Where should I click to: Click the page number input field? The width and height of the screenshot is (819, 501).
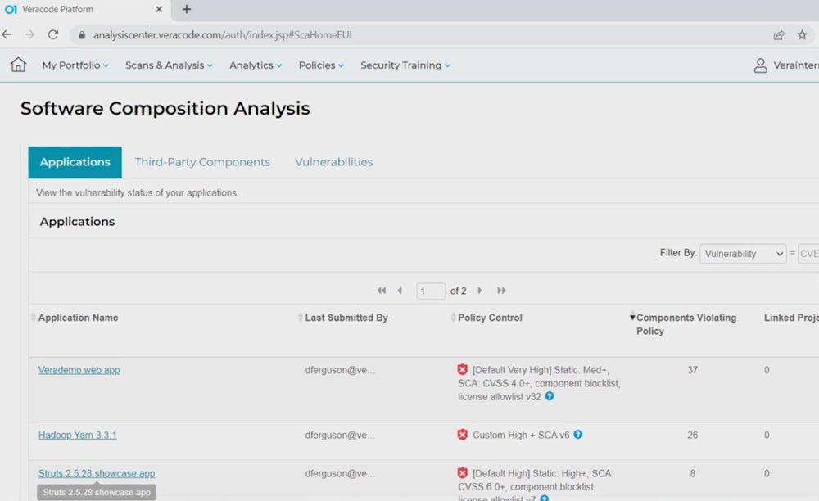[x=431, y=291]
